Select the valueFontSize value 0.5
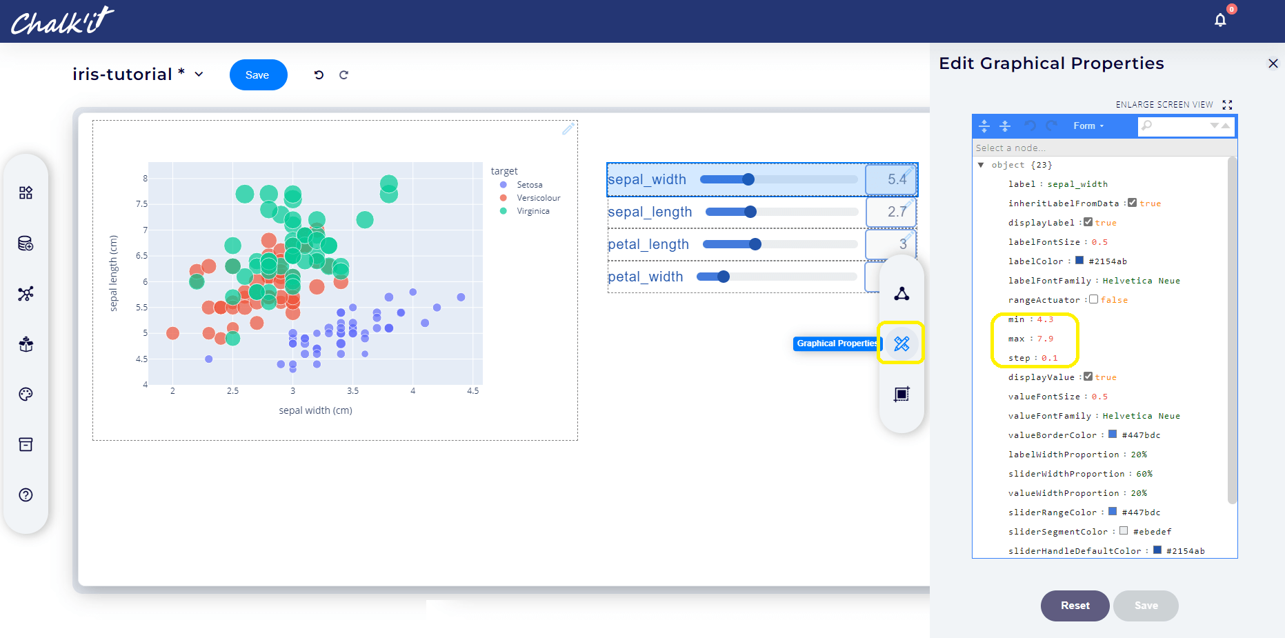The width and height of the screenshot is (1285, 638). click(1099, 397)
